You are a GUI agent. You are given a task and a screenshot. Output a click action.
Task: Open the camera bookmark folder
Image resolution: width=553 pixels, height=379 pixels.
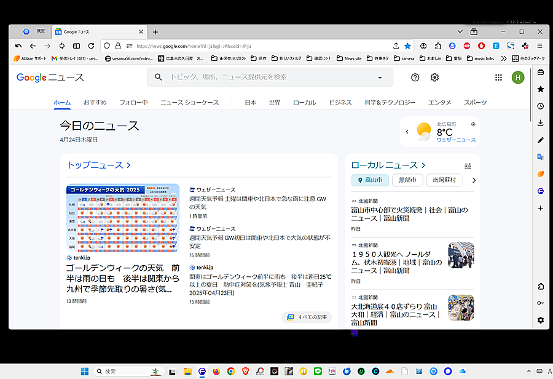pos(404,58)
